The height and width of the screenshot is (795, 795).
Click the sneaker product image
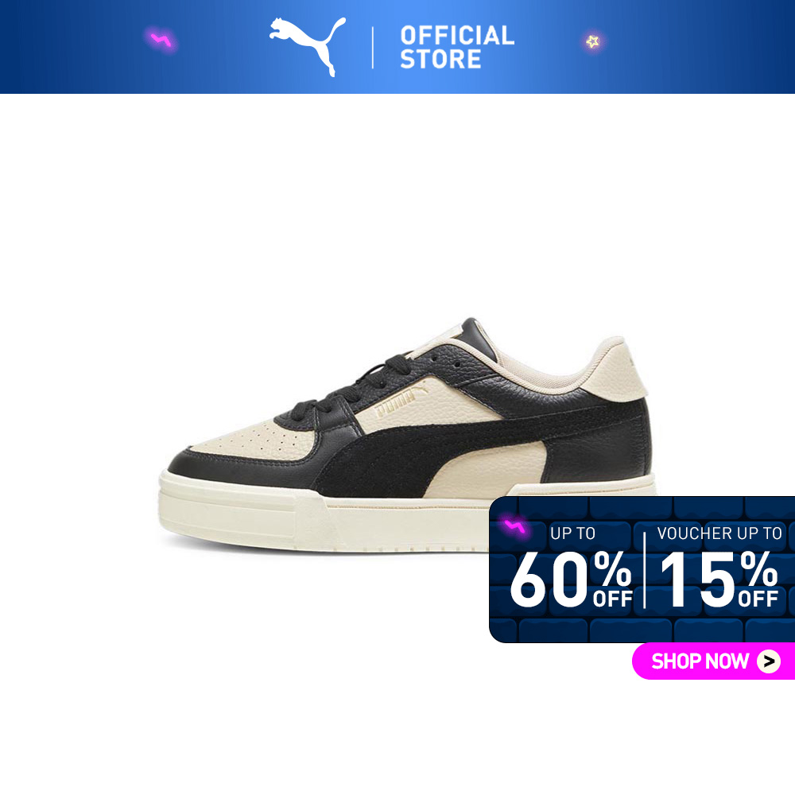click(x=406, y=436)
